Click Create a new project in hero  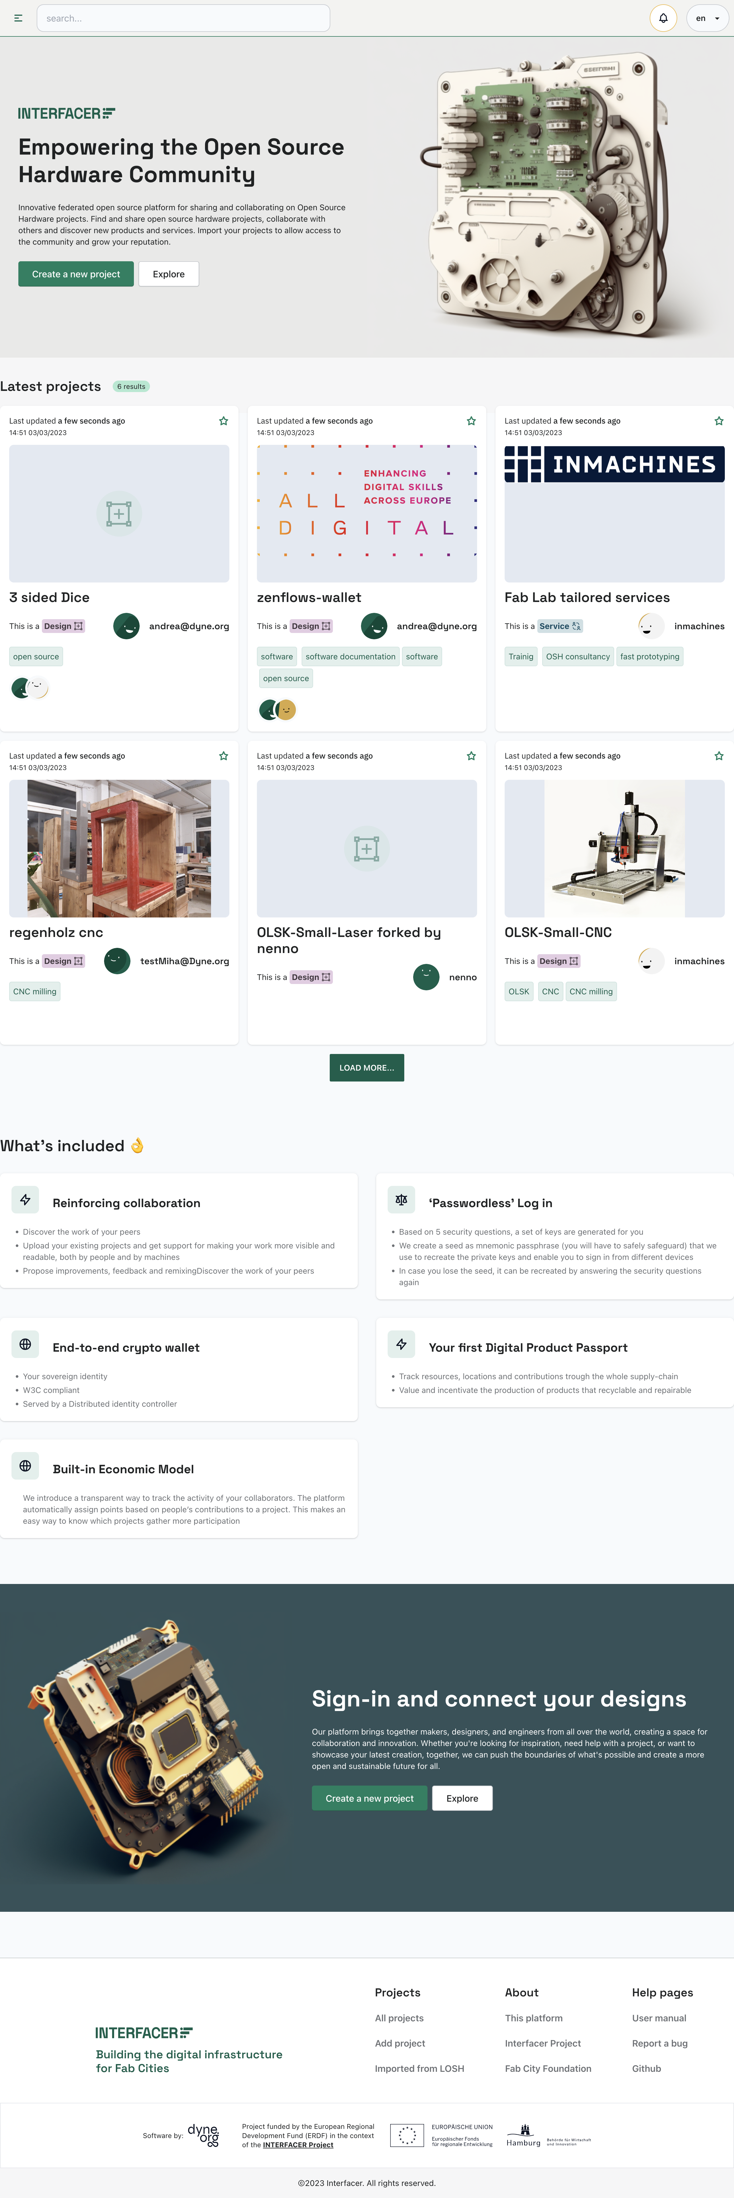pos(76,274)
